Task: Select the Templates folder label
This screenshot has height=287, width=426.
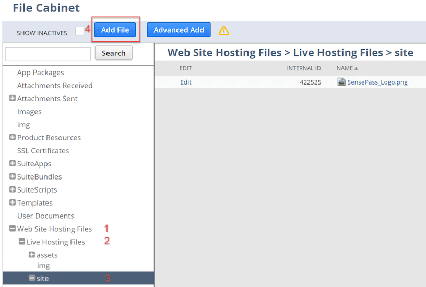Action: (x=35, y=203)
